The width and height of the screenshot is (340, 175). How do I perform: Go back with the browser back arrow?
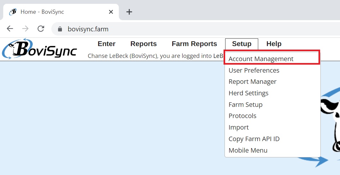(10, 28)
